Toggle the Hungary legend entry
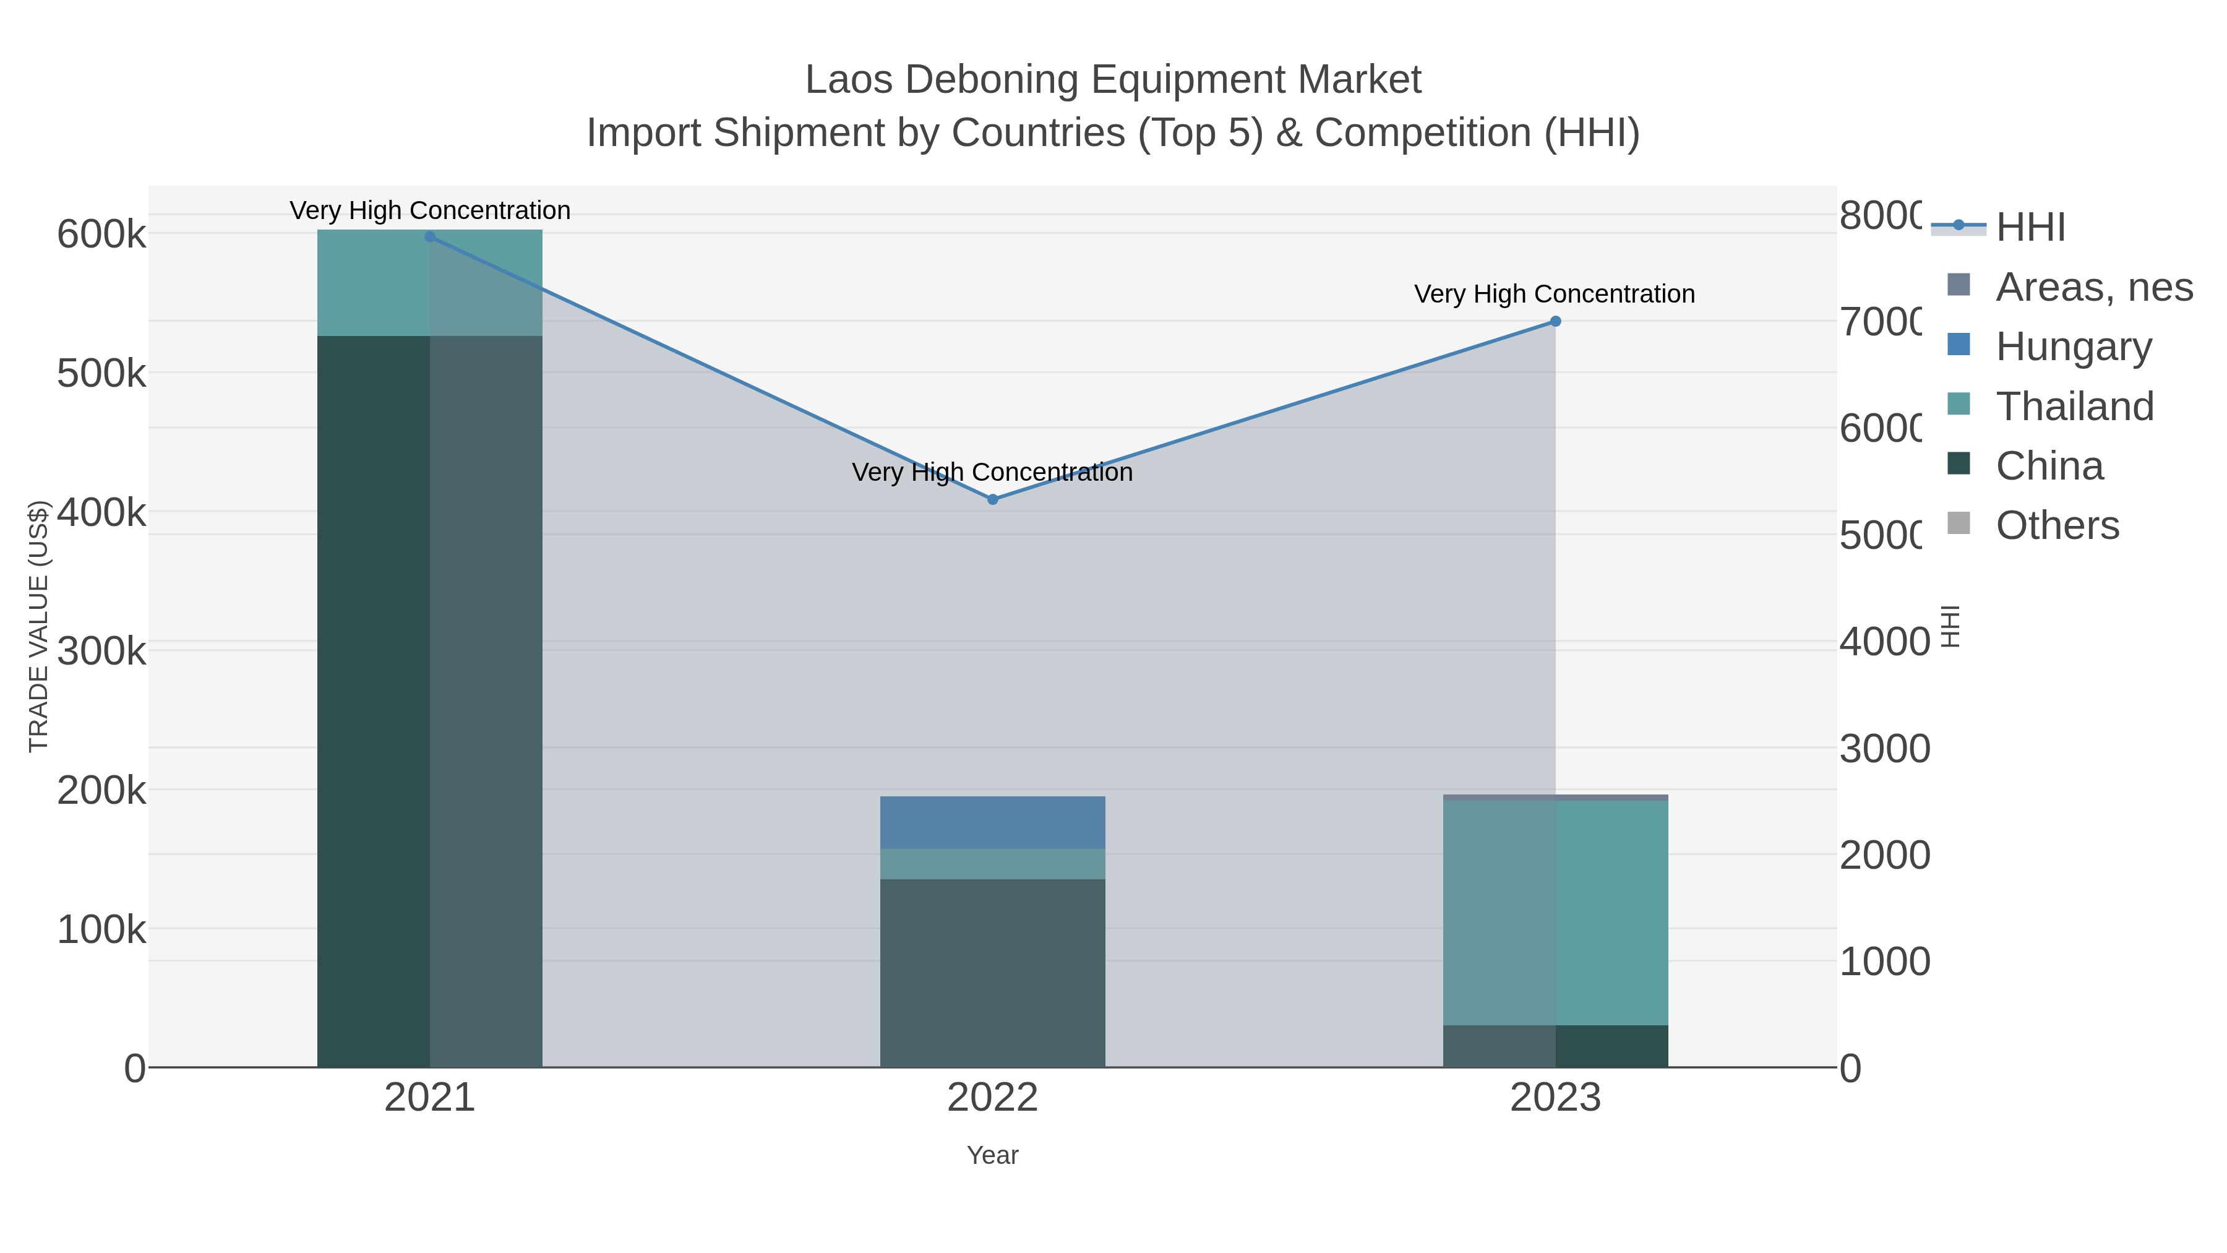Image resolution: width=2227 pixels, height=1253 pixels. point(2049,346)
